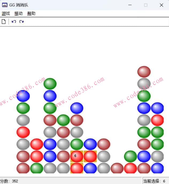Click the blue ball topping the rightmost column
Screen dimensions: 169x184
tap(158, 108)
